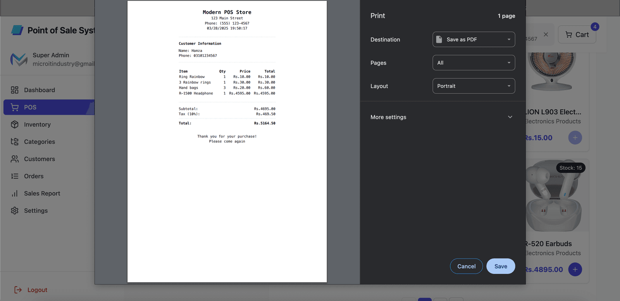Viewport: 620px width, 301px height.
Task: Click the 'Super Admin' user name
Action: point(51,55)
